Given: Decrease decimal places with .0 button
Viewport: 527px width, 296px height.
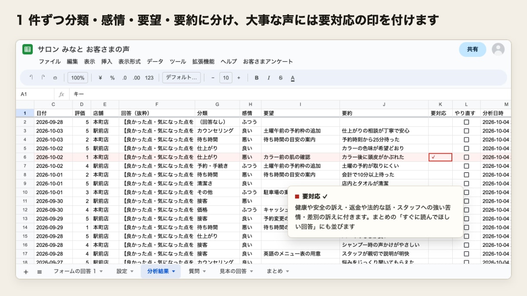Looking at the screenshot, I should tap(124, 78).
